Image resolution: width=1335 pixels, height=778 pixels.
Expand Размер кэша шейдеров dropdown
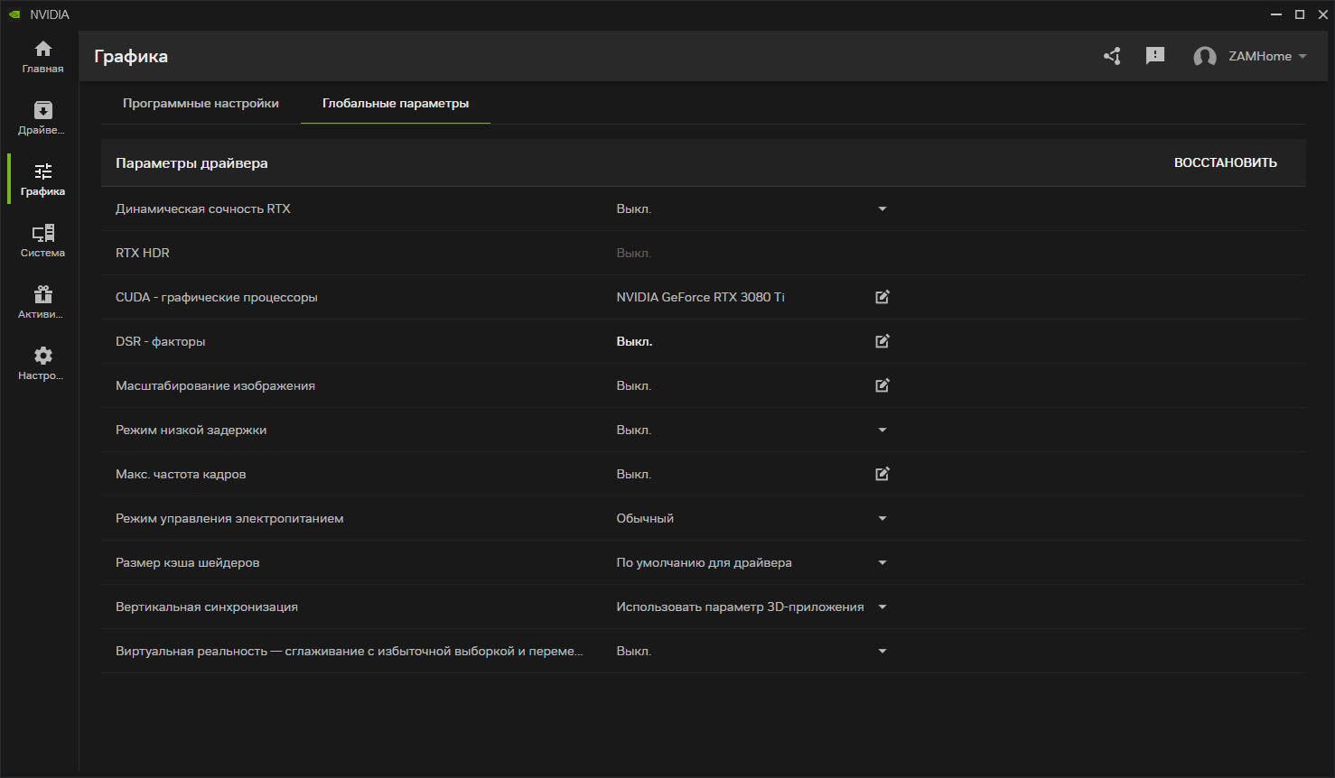(882, 562)
